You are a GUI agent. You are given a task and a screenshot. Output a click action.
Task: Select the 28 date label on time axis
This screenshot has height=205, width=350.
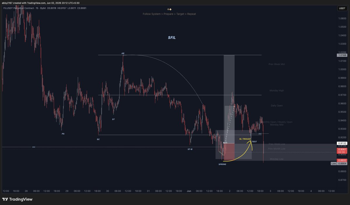pos(26,191)
